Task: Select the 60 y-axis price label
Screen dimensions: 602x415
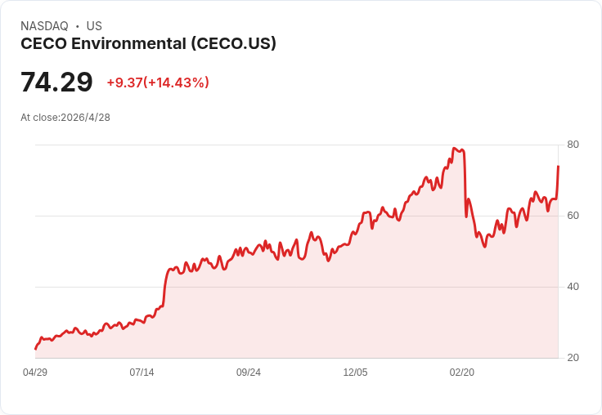Action: [573, 216]
